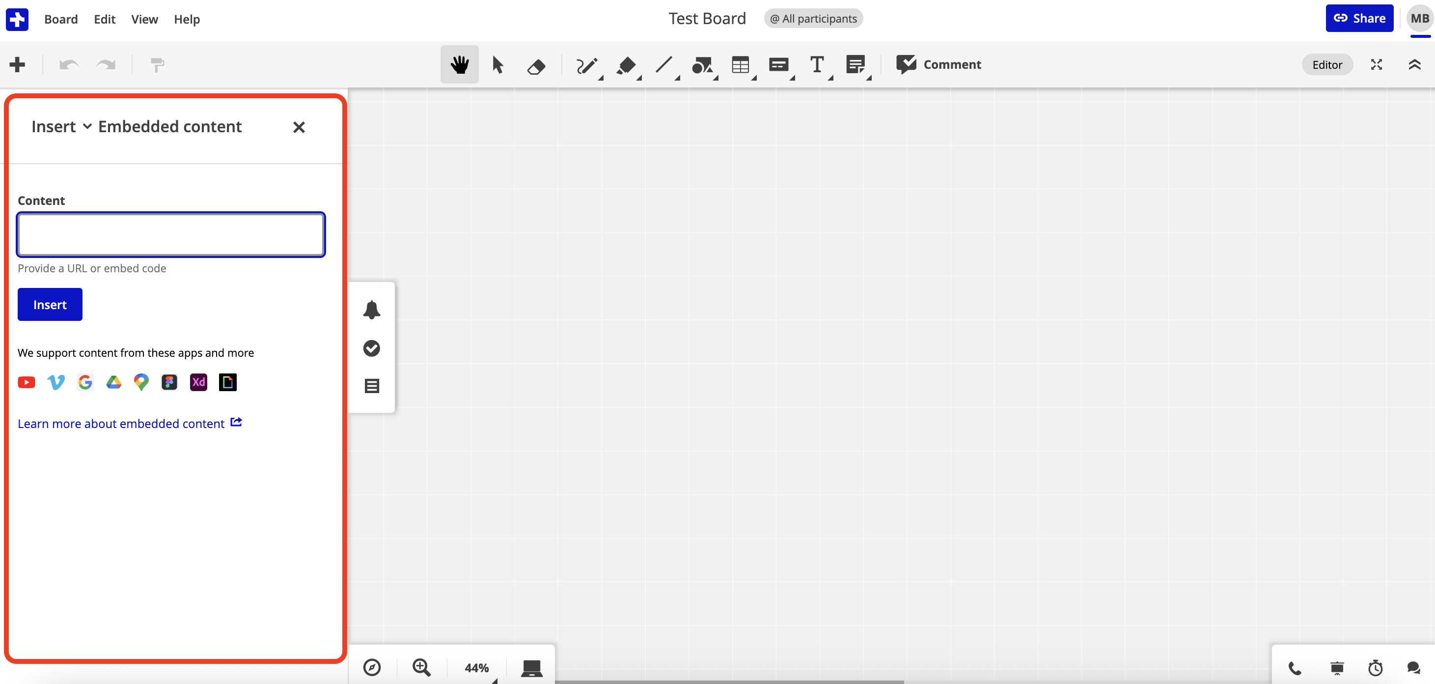Screen dimensions: 1435x684
Task: Open the stopwatch timer in bottom toolbar
Action: 1375,668
